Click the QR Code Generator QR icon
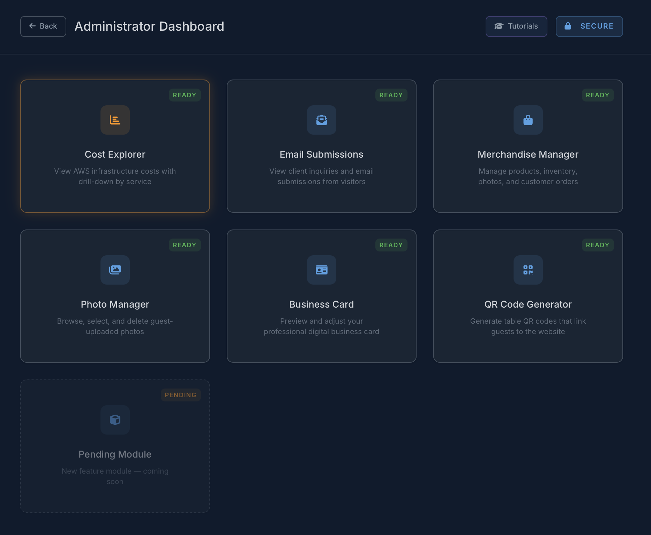 tap(528, 270)
